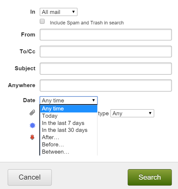Click the Subject input box
Image resolution: width=178 pixels, height=189 pixels.
[106, 69]
